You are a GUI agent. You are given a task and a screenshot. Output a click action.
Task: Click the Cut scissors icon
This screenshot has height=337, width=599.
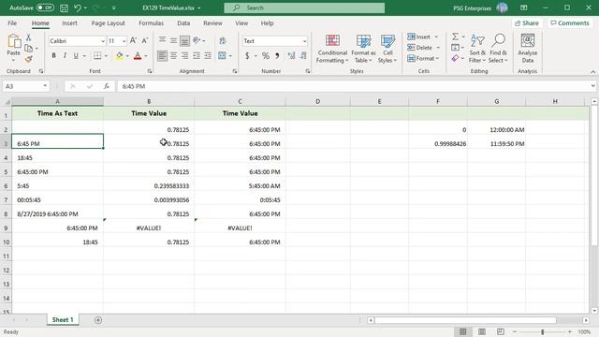pyautogui.click(x=28, y=37)
